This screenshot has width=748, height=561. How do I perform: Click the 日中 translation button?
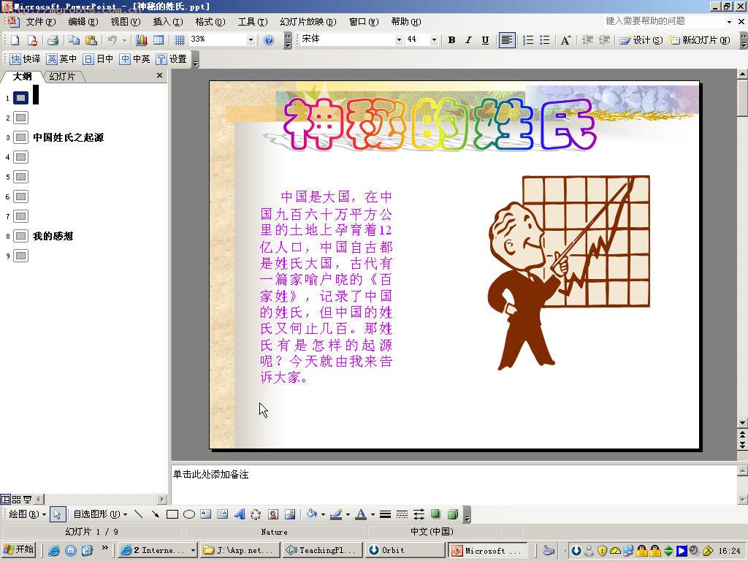pyautogui.click(x=99, y=58)
